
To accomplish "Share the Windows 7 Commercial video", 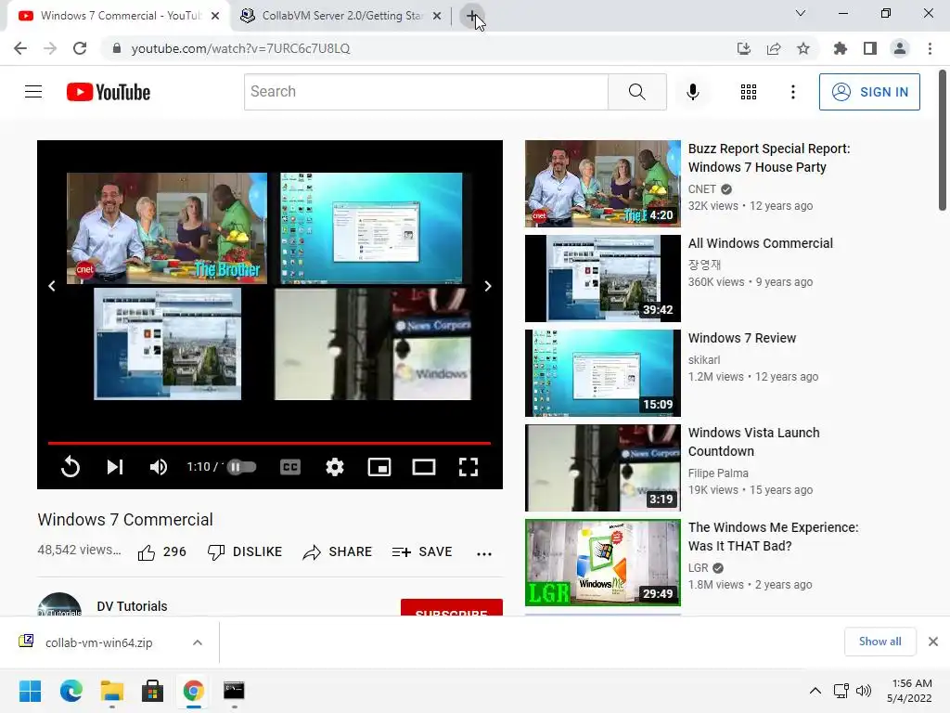I will pyautogui.click(x=338, y=551).
